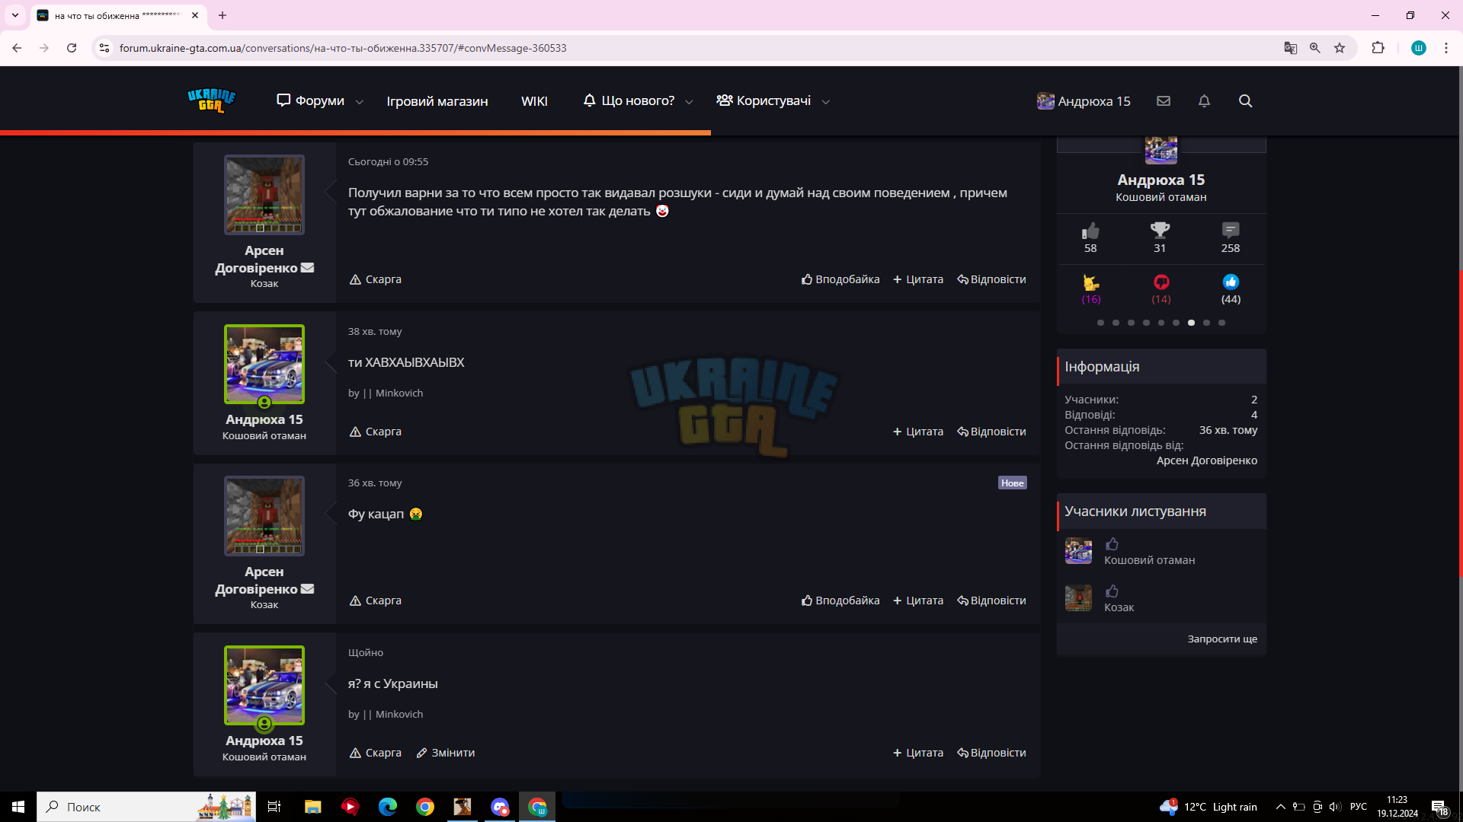
Task: Select the last carousel dot in profile widget
Action: [x=1221, y=323]
